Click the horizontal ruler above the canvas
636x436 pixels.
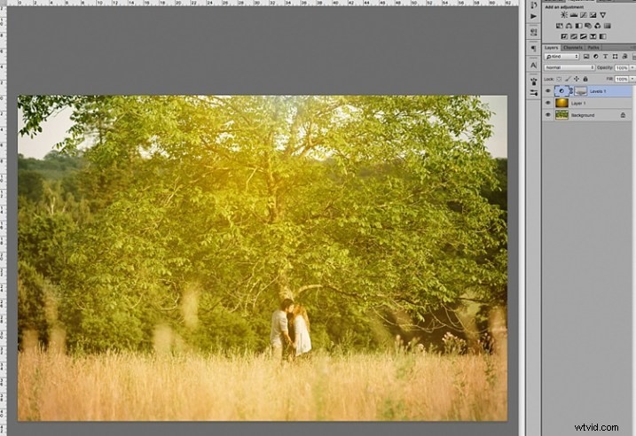[x=263, y=3]
